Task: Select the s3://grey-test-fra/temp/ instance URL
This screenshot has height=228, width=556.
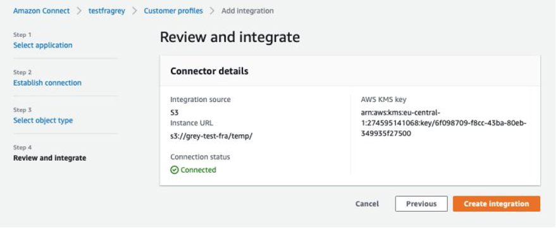Action: click(x=211, y=136)
